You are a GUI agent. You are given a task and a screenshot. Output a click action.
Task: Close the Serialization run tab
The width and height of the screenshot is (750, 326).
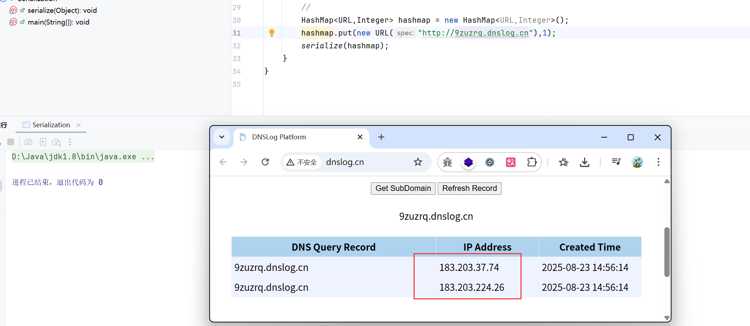[x=79, y=125]
